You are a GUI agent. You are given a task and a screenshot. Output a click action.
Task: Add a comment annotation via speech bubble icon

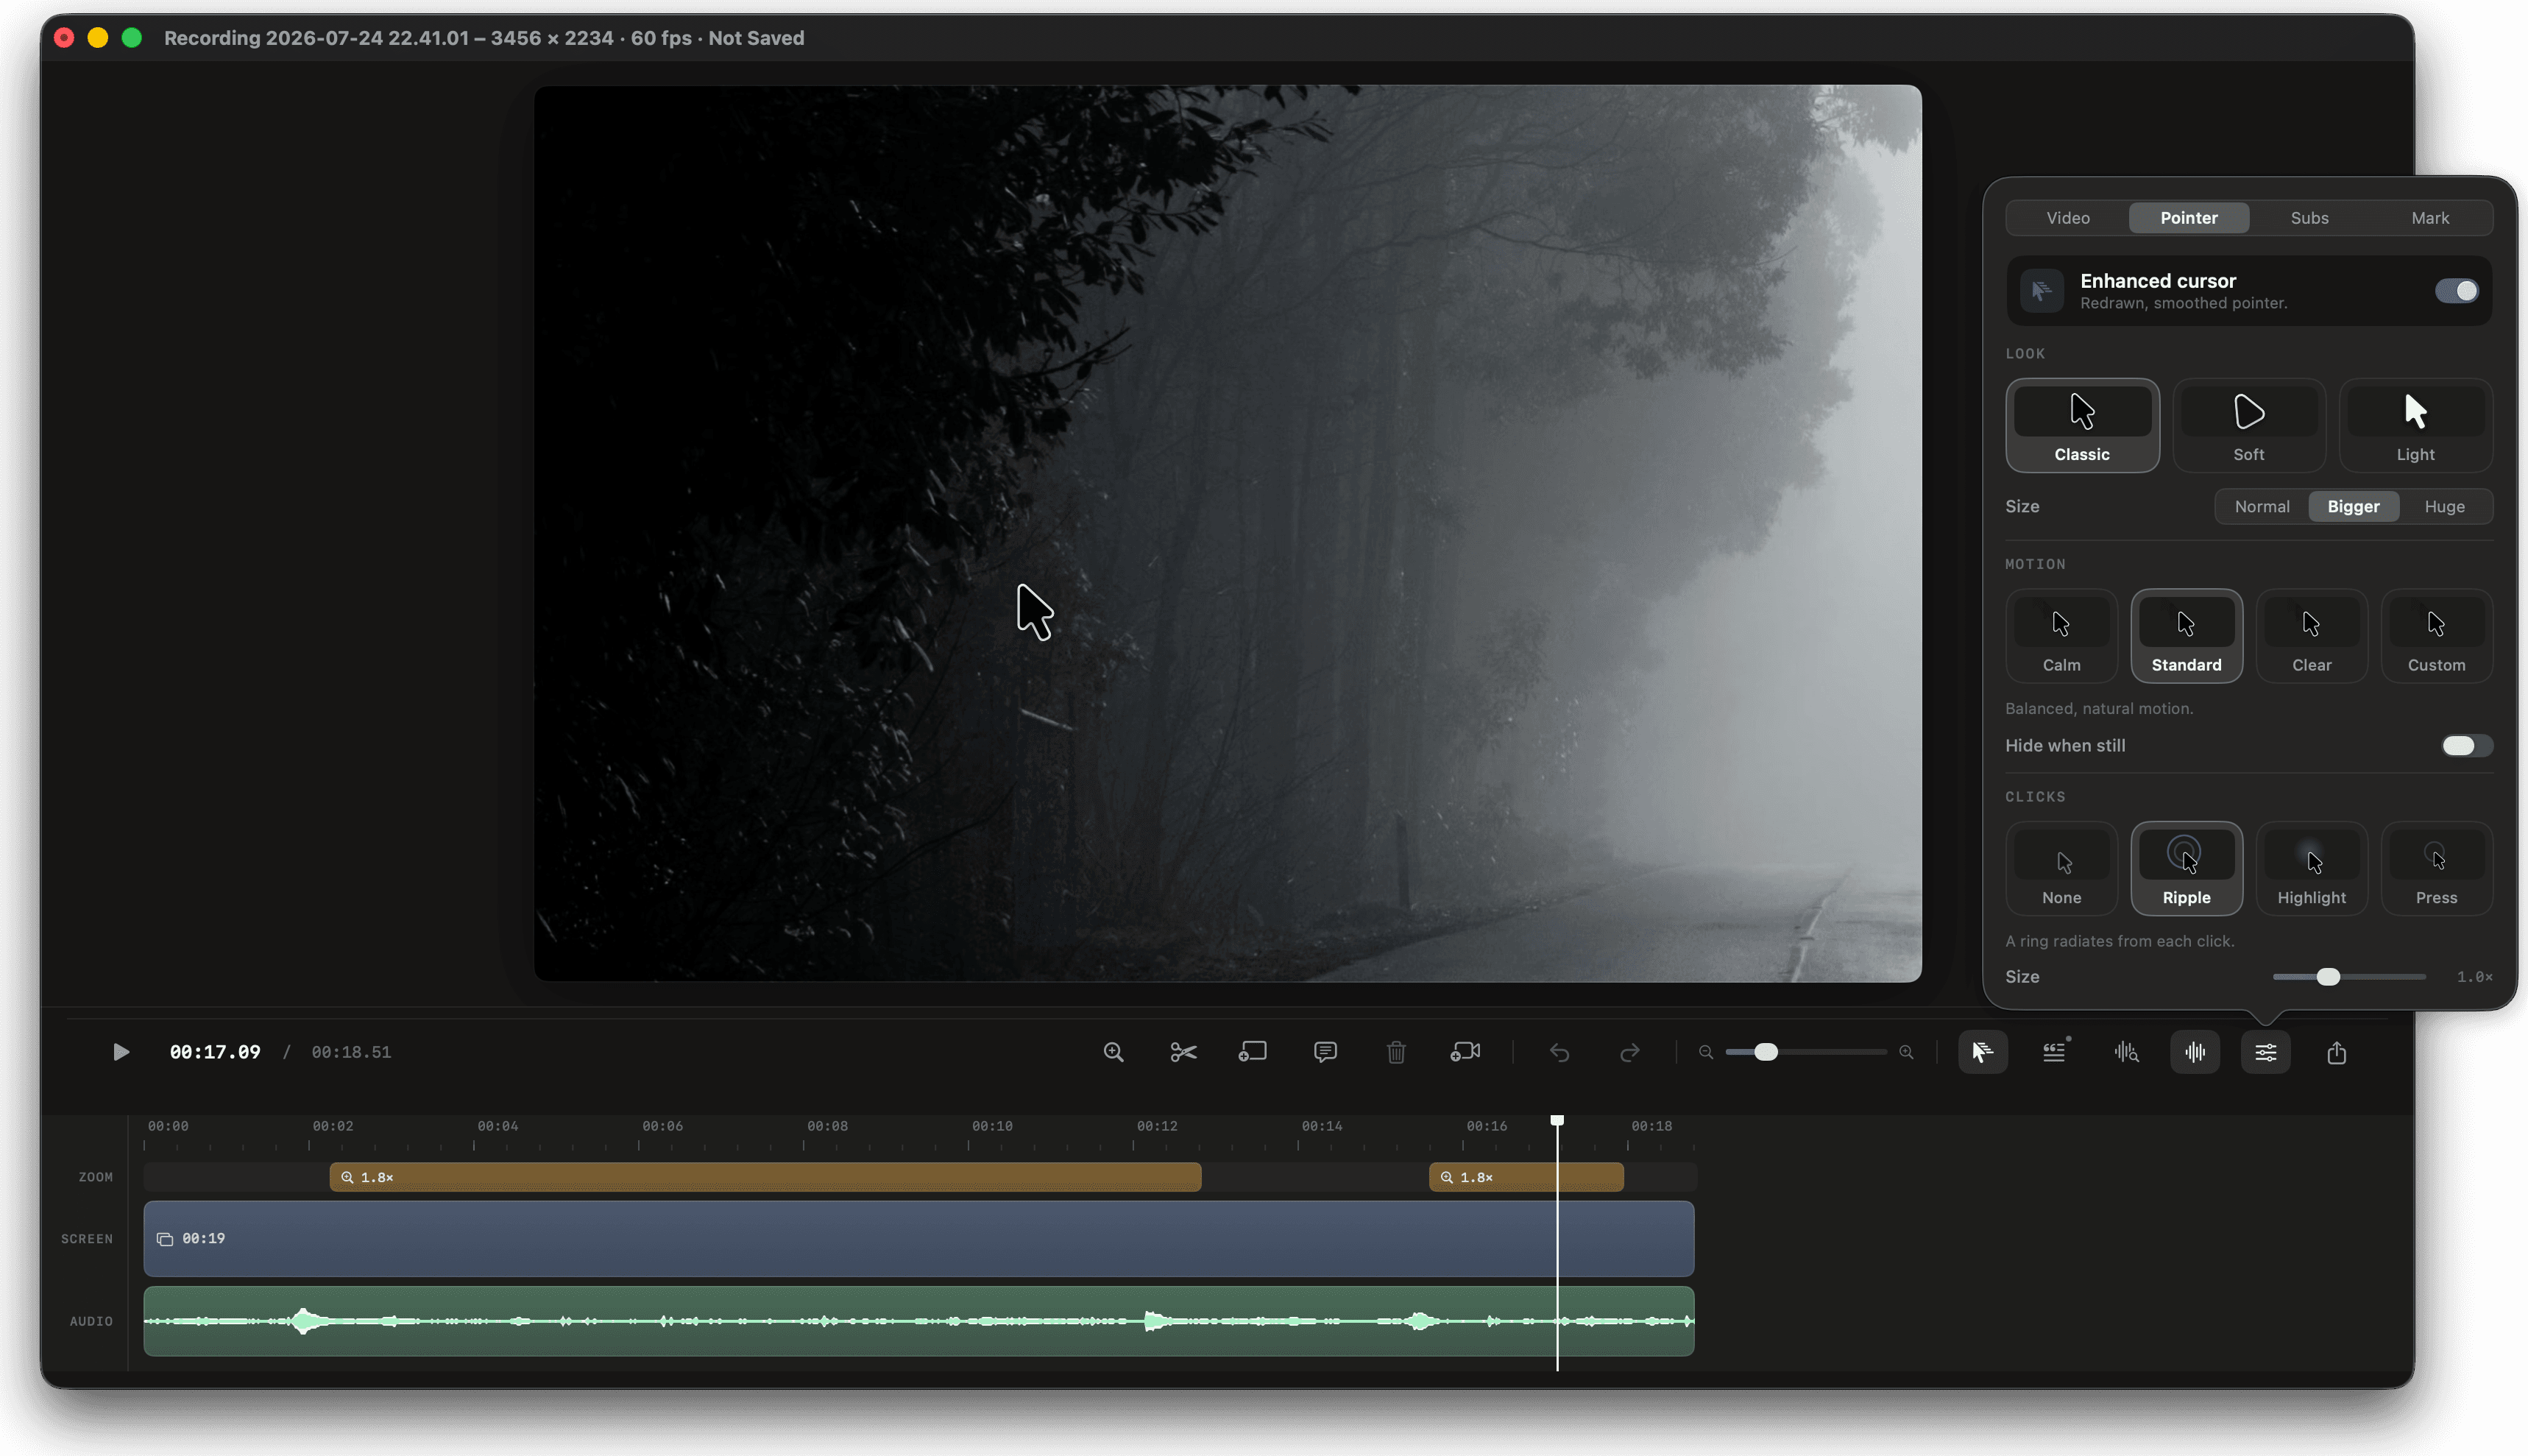click(x=1325, y=1052)
